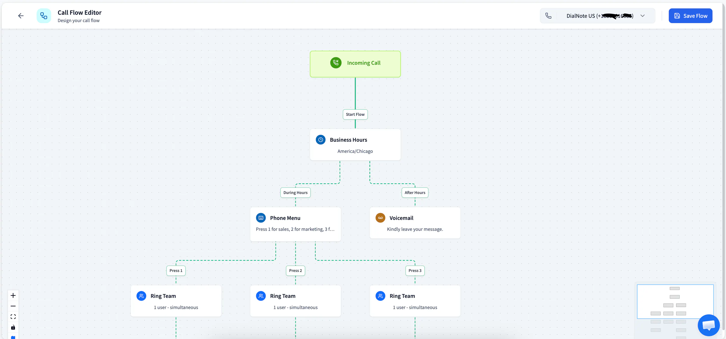The image size is (726, 339).
Task: Click 1 user - simultaneous under Press 2
Action: tap(295, 308)
